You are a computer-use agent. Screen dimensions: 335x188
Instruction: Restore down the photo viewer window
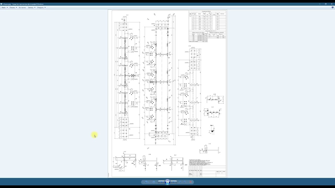(x=326, y=4)
